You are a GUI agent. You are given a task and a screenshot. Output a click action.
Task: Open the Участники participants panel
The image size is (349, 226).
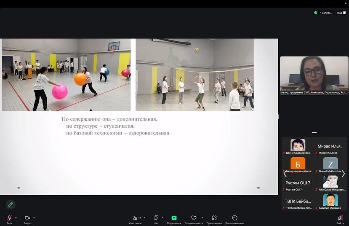pyautogui.click(x=135, y=218)
